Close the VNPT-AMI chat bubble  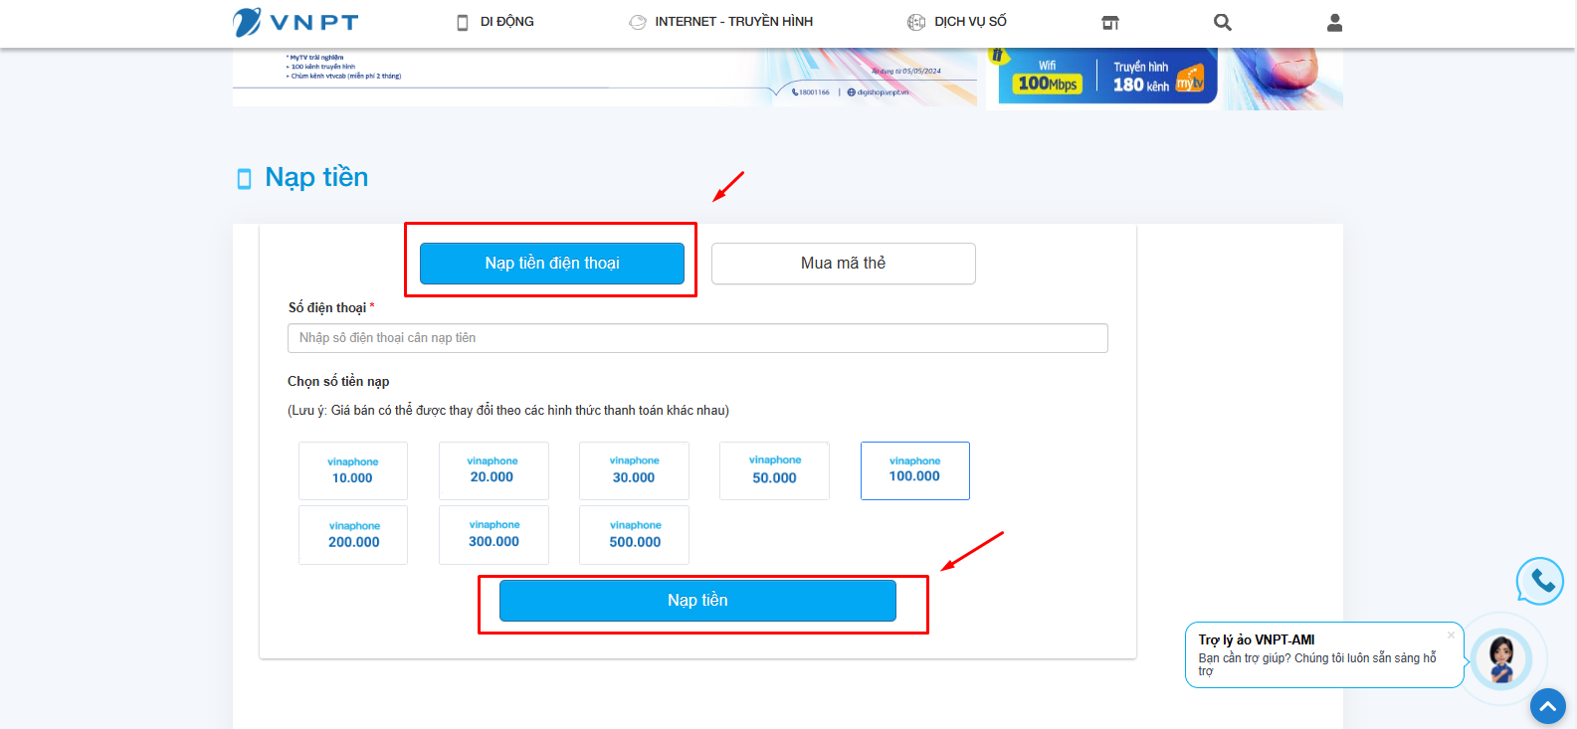1451,635
